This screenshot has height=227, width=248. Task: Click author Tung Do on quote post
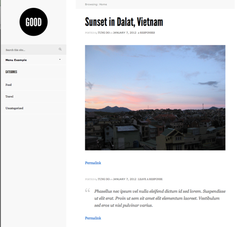104,179
